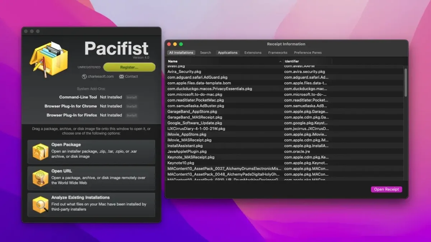Click the Pacifist yellow box app logo
431x242 pixels.
tap(48, 61)
